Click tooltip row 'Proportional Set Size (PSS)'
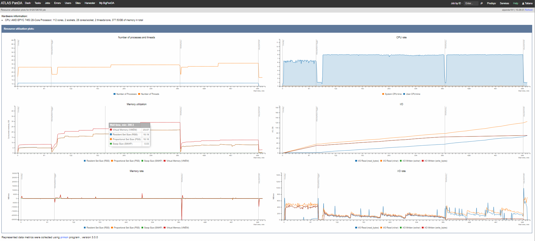535x241 pixels. point(129,139)
